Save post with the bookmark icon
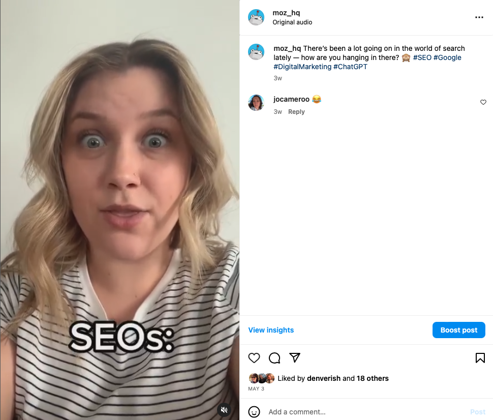This screenshot has height=420, width=493. 480,358
